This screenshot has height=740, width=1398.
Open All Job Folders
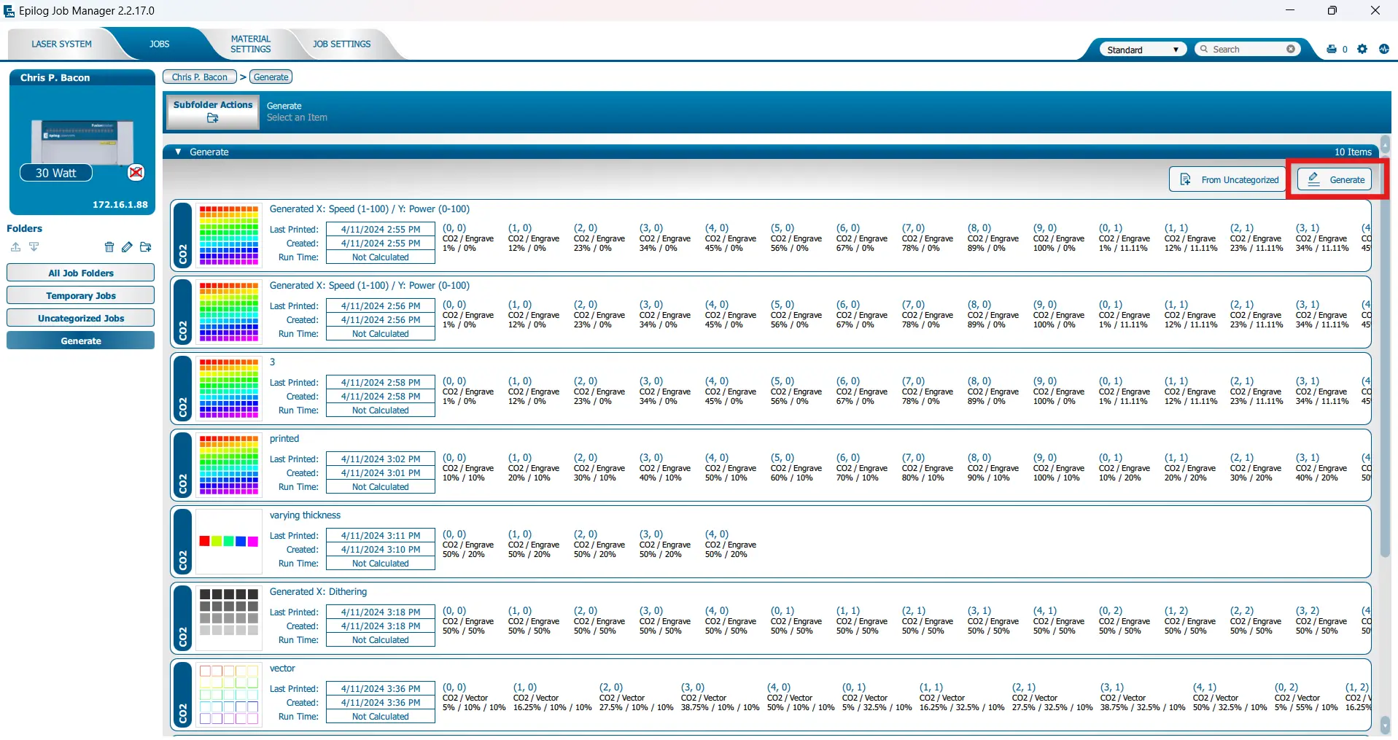(80, 273)
